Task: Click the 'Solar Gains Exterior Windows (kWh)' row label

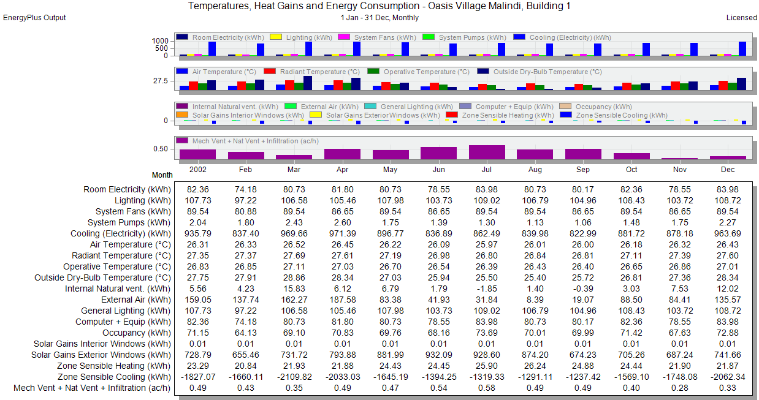Action: [102, 355]
